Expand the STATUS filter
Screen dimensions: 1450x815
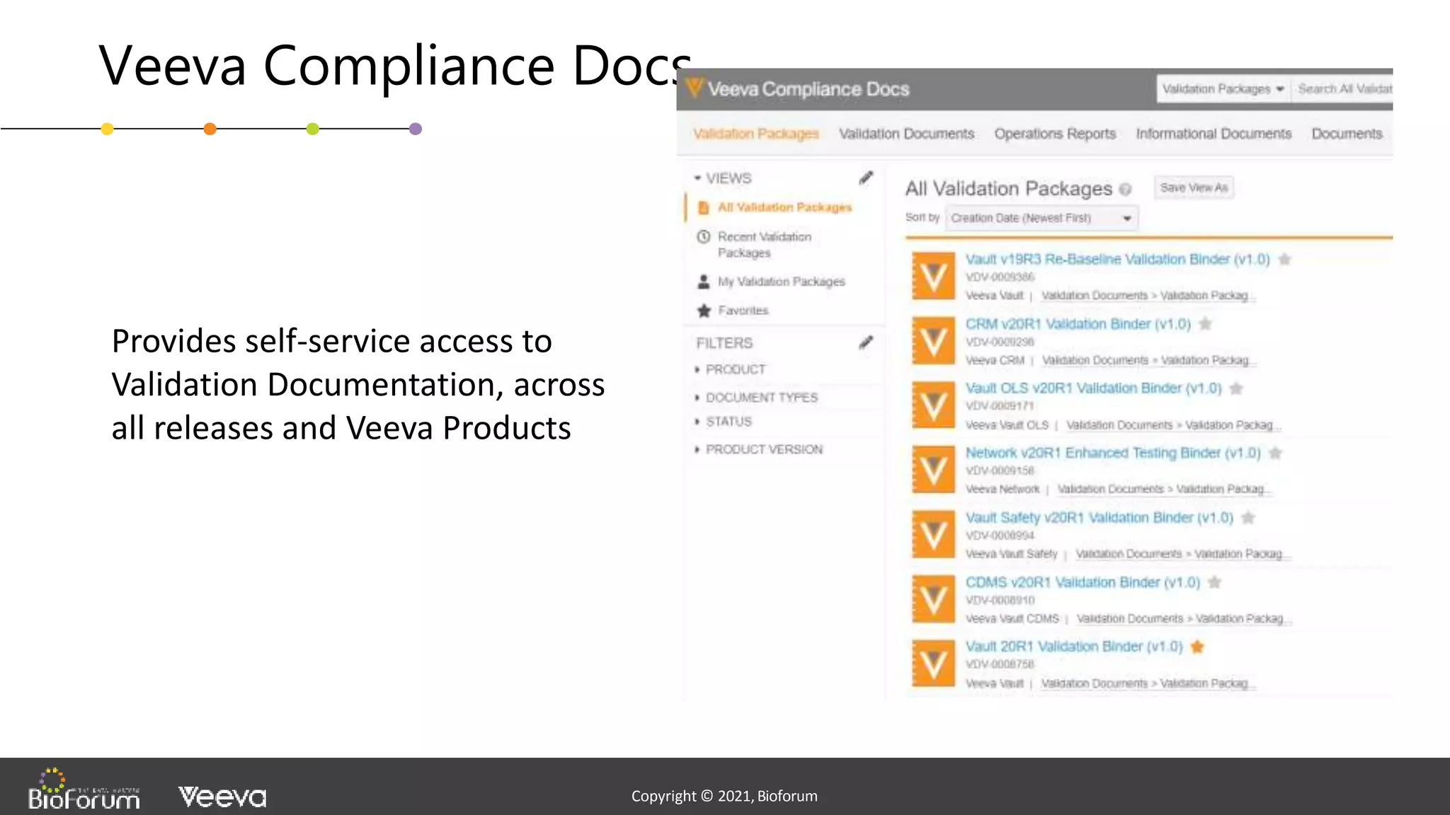coord(697,422)
